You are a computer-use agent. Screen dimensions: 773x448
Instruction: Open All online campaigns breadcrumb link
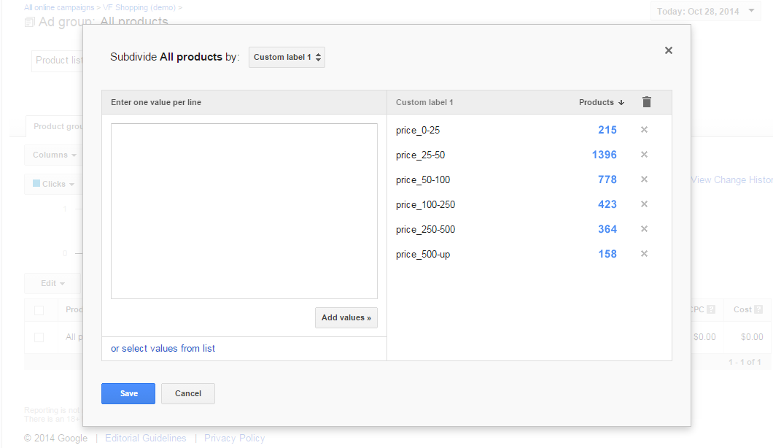pos(59,7)
